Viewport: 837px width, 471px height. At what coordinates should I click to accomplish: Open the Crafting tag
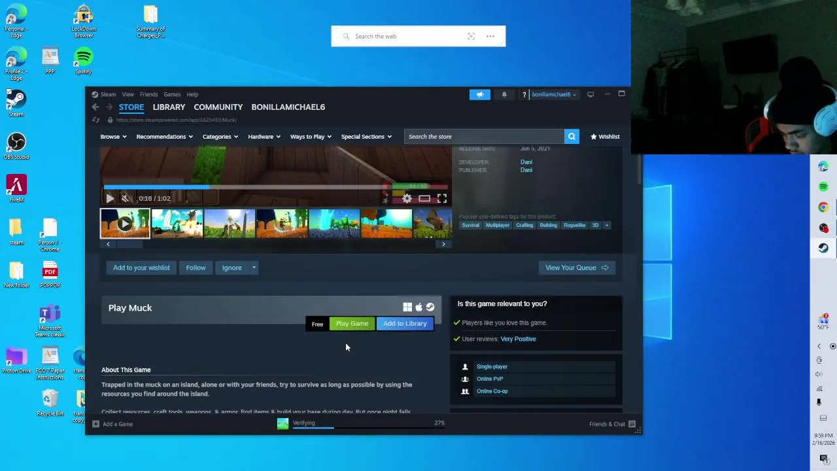[524, 226]
